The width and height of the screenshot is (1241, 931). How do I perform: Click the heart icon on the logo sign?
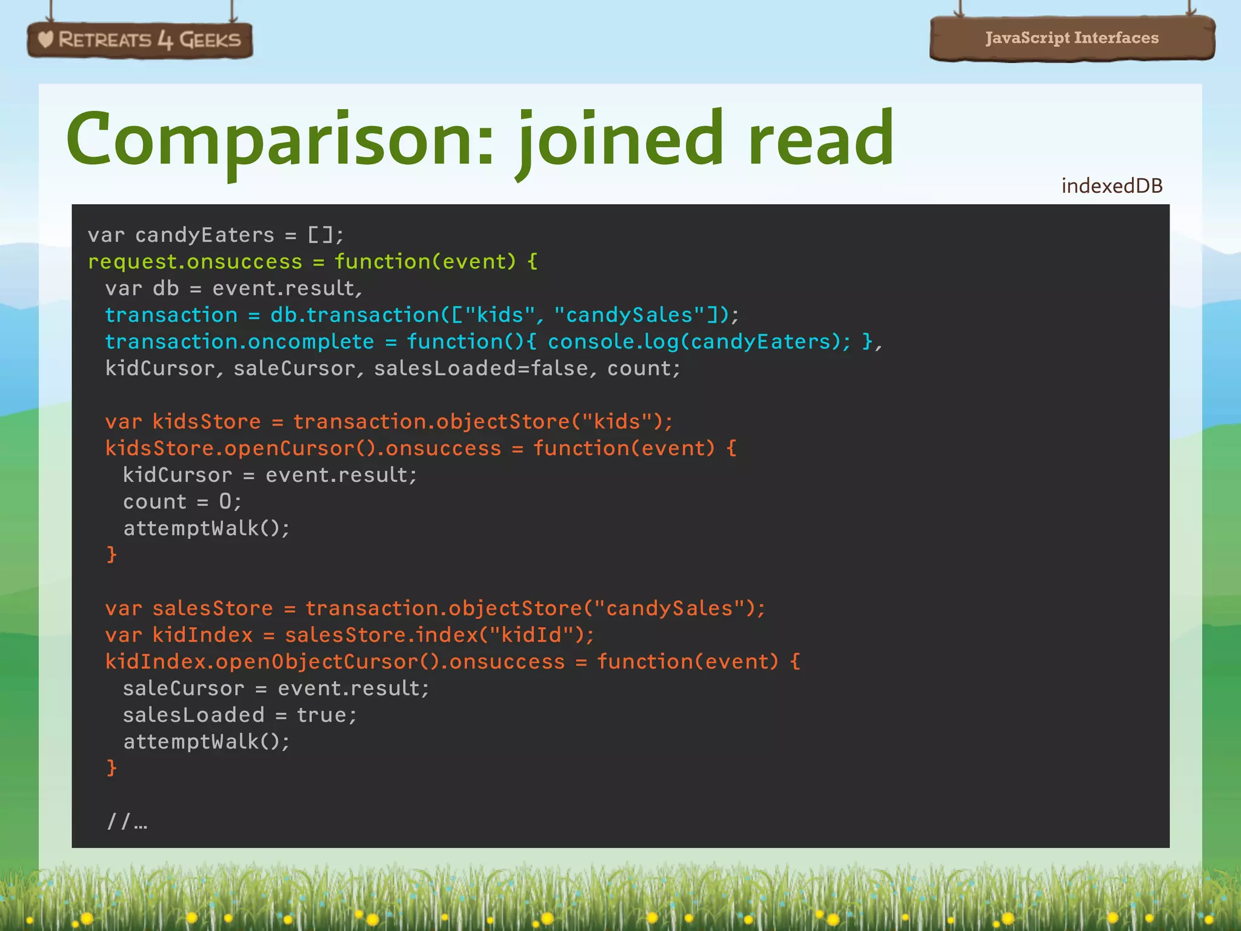[45, 39]
